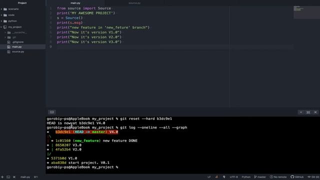Select 'main.py' in the project tree
The height and width of the screenshot is (180, 320).
pyautogui.click(x=16, y=46)
